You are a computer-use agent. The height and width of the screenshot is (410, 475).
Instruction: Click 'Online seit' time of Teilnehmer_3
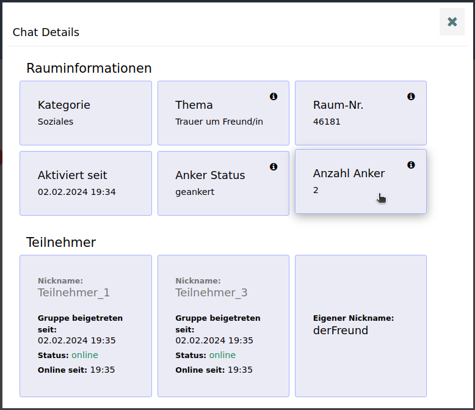click(x=240, y=370)
